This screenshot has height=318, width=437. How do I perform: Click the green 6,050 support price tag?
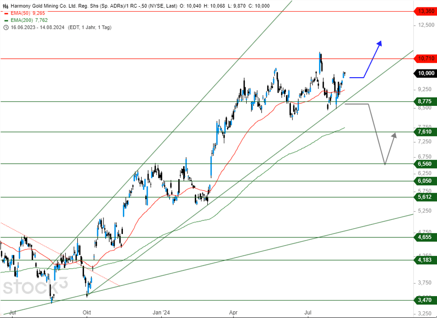(x=426, y=181)
